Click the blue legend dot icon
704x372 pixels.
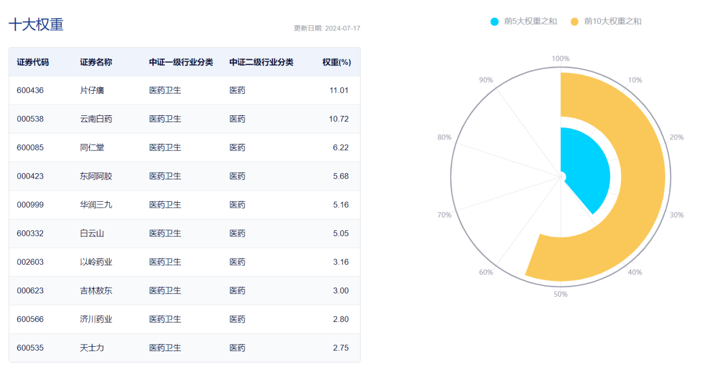pyautogui.click(x=494, y=21)
